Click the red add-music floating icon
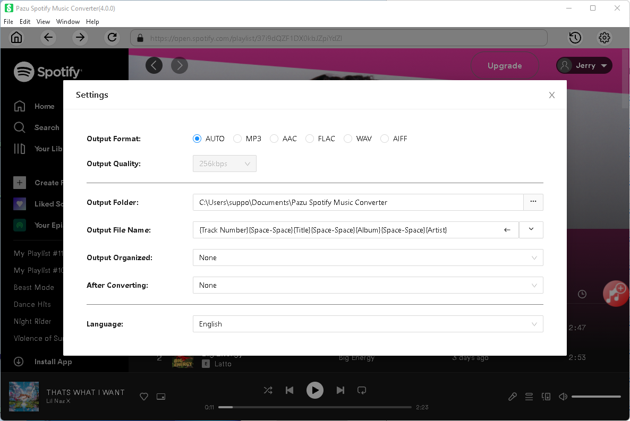The image size is (630, 421). [x=616, y=293]
